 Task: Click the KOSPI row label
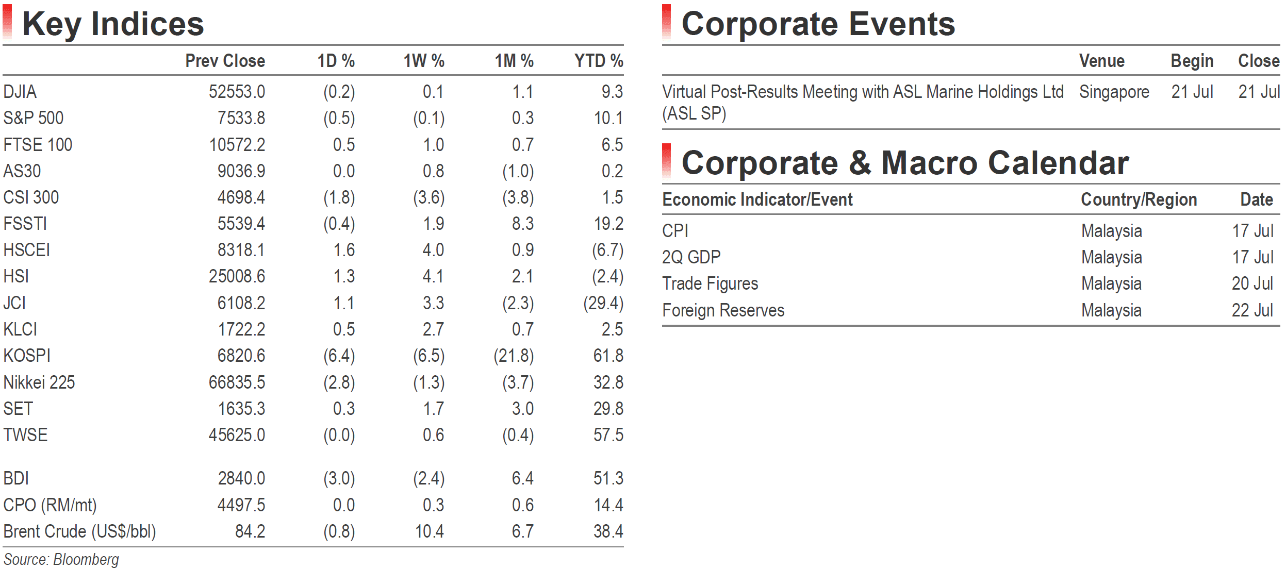27,356
